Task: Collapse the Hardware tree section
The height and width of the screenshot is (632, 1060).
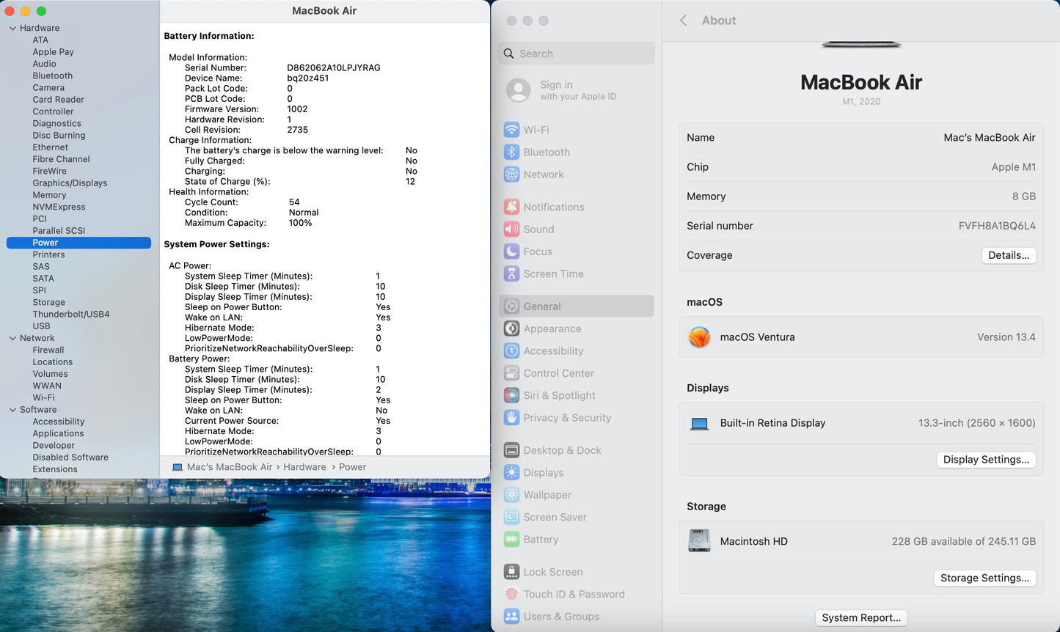Action: tap(12, 28)
